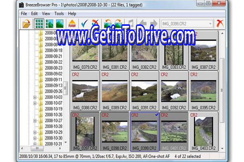Rotate image counterclockwise
The height and width of the screenshot is (162, 244).
point(108,24)
